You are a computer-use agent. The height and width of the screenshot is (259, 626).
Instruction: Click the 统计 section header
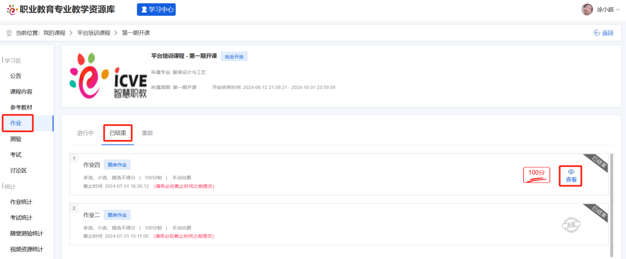click(10, 186)
